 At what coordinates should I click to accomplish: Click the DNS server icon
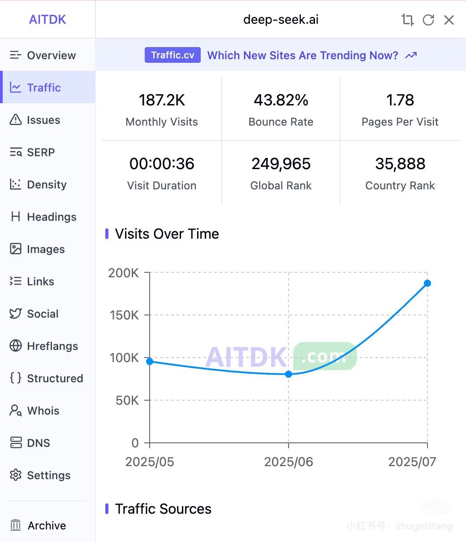(x=16, y=443)
